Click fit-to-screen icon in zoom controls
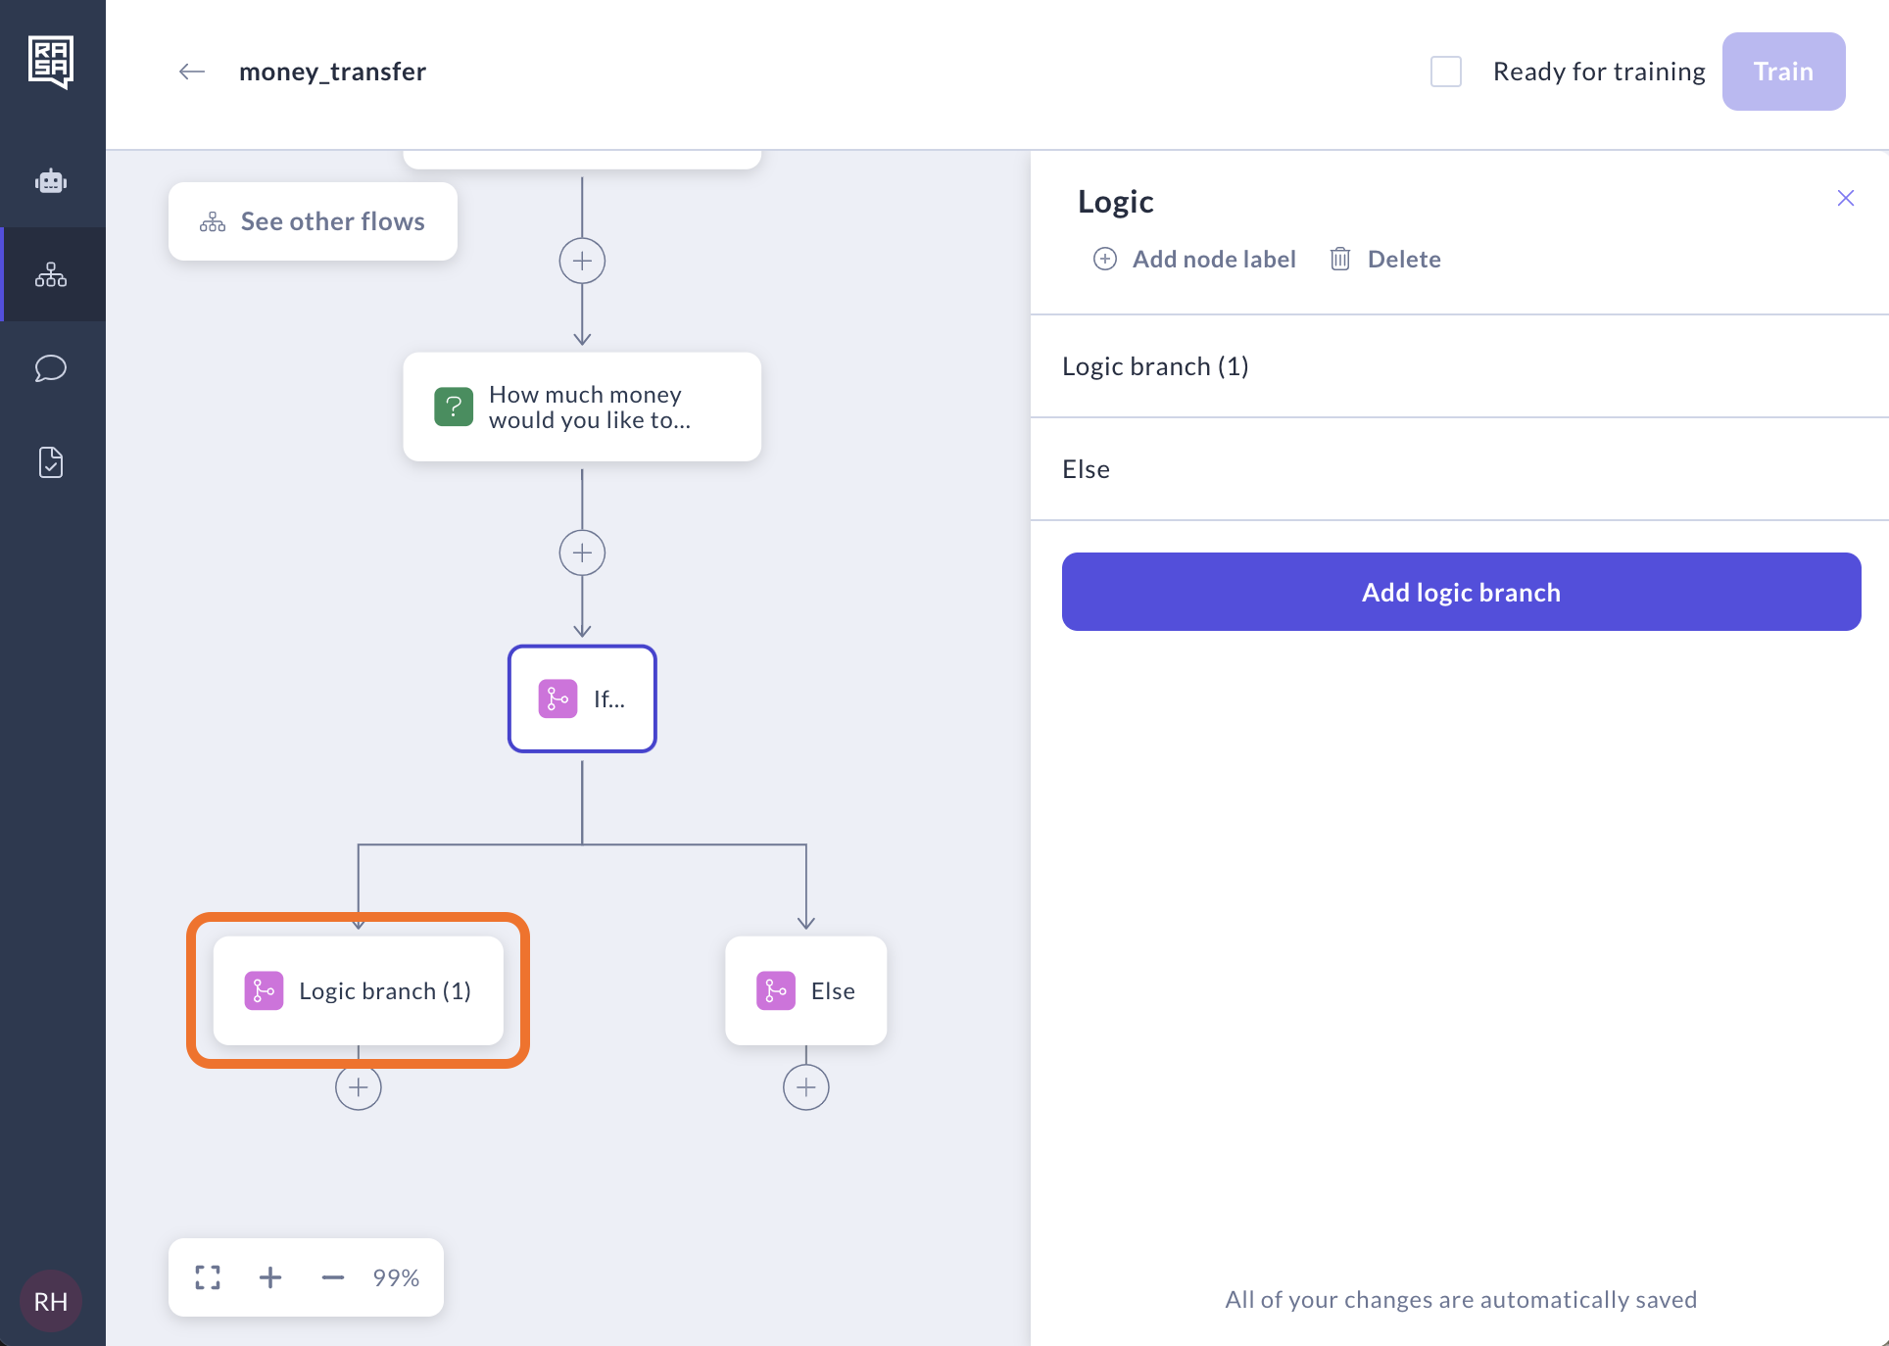Screen dimensions: 1889x1346 (208, 1277)
